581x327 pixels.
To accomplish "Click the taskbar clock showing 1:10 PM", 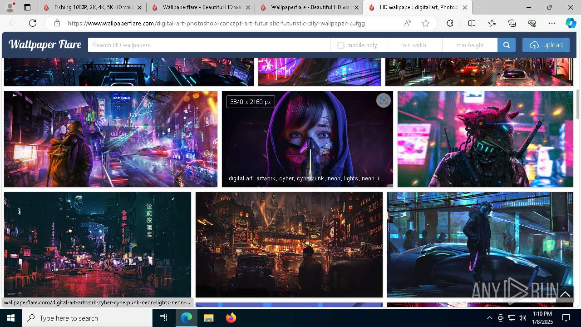I will pos(542,318).
